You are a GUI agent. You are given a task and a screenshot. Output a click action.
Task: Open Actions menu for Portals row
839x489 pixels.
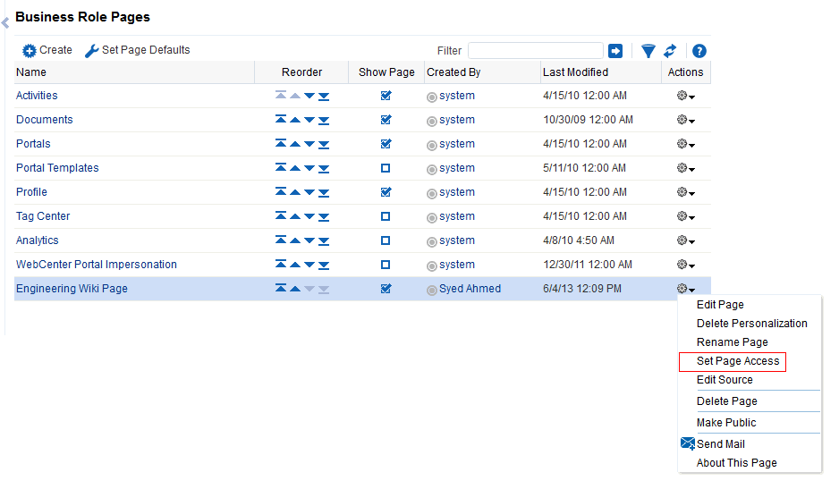click(x=685, y=144)
